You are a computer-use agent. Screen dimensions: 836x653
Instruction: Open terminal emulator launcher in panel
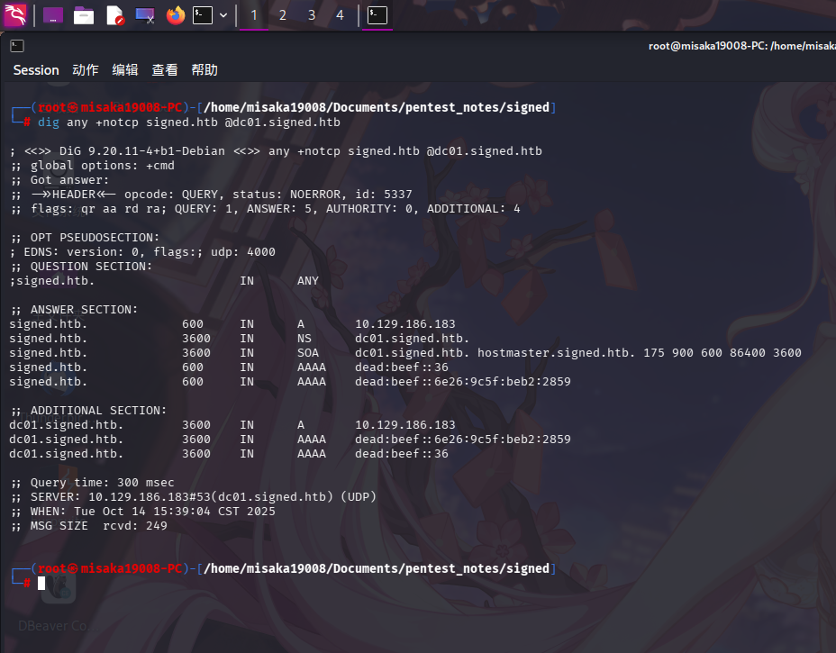coord(203,15)
